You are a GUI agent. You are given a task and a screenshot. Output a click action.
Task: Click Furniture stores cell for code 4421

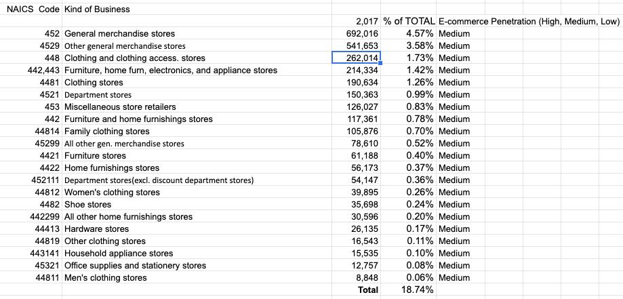[x=197, y=155]
